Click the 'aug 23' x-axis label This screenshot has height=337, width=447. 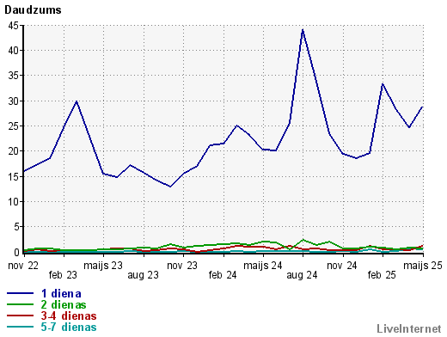click(143, 275)
